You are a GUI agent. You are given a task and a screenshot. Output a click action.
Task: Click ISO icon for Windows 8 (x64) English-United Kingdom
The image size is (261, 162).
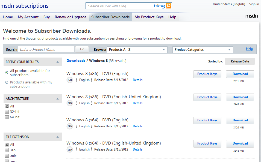pyautogui.click(x=70, y=149)
